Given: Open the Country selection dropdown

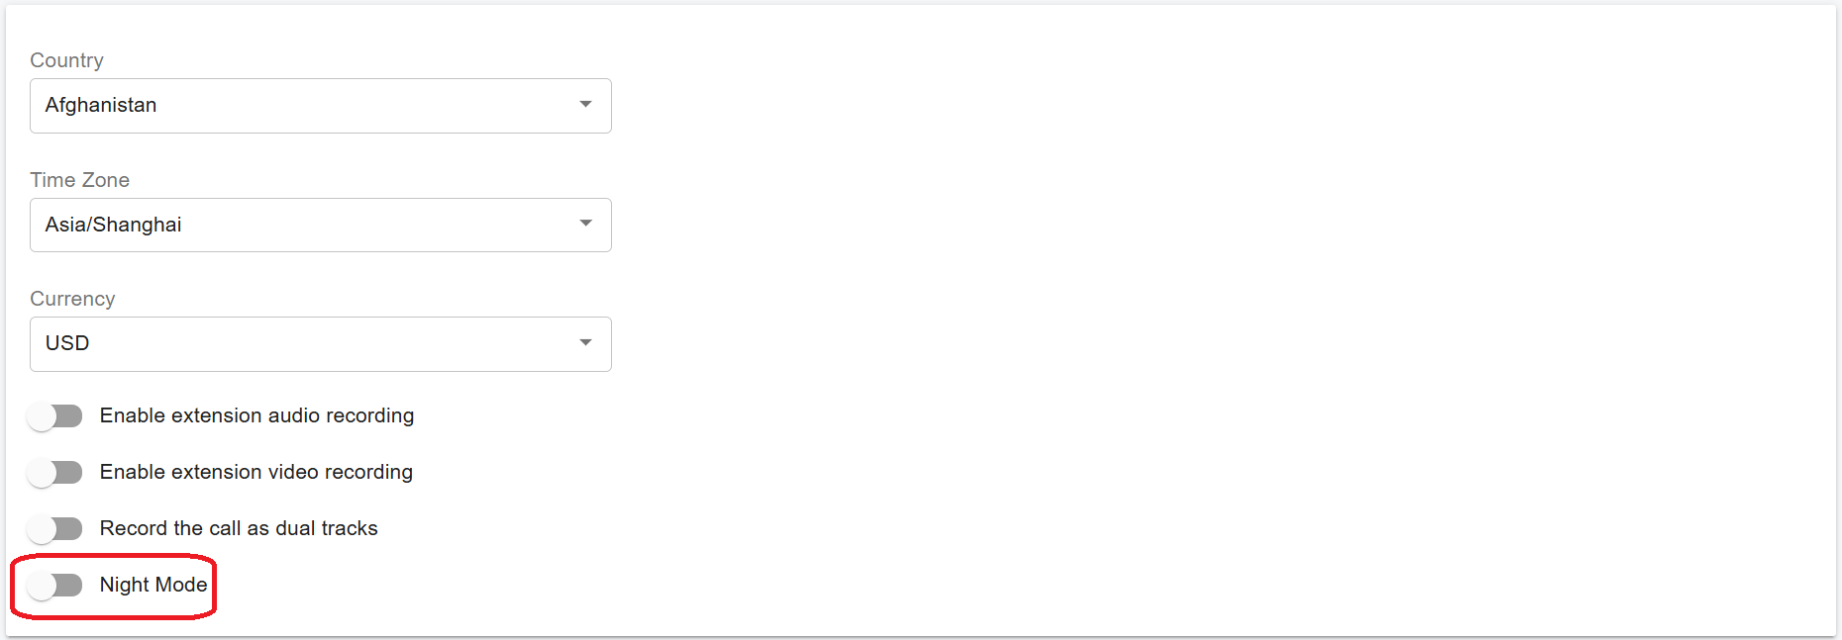Looking at the screenshot, I should (x=321, y=105).
